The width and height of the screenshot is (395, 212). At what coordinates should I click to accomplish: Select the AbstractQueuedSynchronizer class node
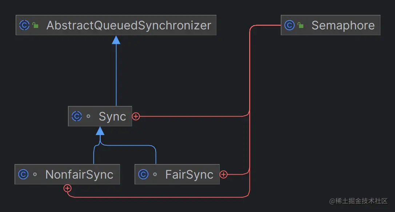pyautogui.click(x=116, y=25)
